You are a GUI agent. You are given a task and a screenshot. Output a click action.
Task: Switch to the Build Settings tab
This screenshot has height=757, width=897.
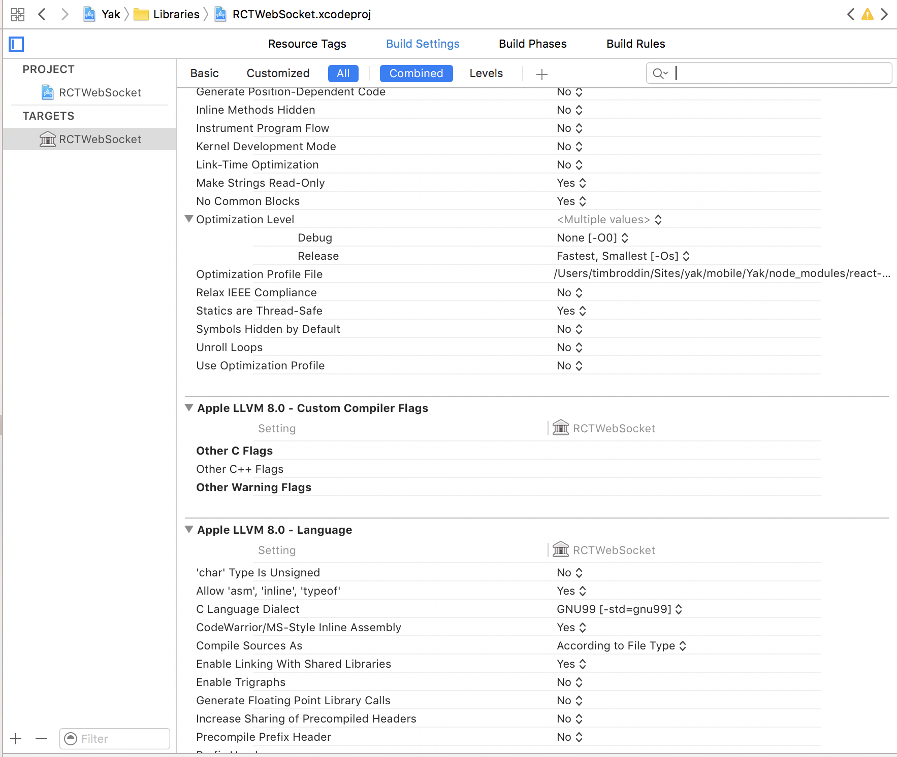423,44
